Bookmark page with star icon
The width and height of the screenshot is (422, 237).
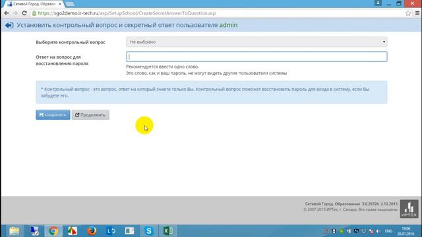[x=408, y=13]
